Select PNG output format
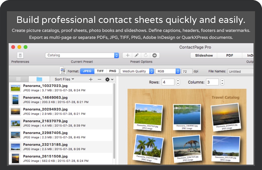This screenshot has height=170, width=262. (x=113, y=71)
